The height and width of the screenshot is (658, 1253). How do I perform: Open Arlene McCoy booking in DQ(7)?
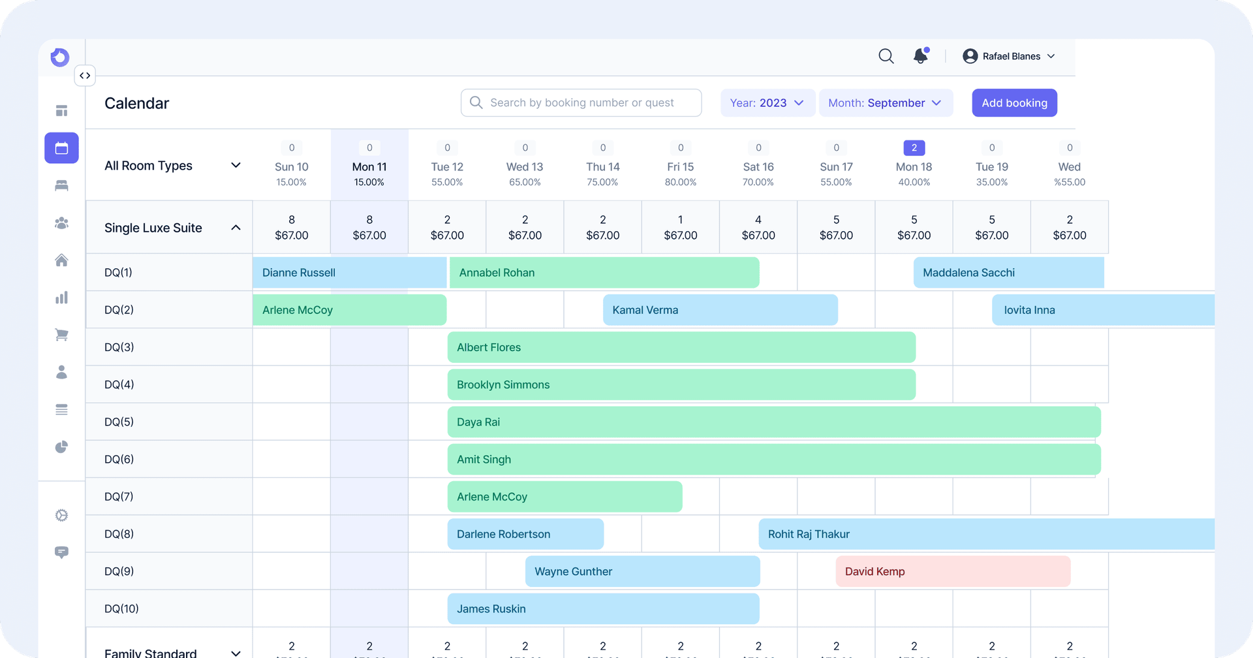pos(565,497)
